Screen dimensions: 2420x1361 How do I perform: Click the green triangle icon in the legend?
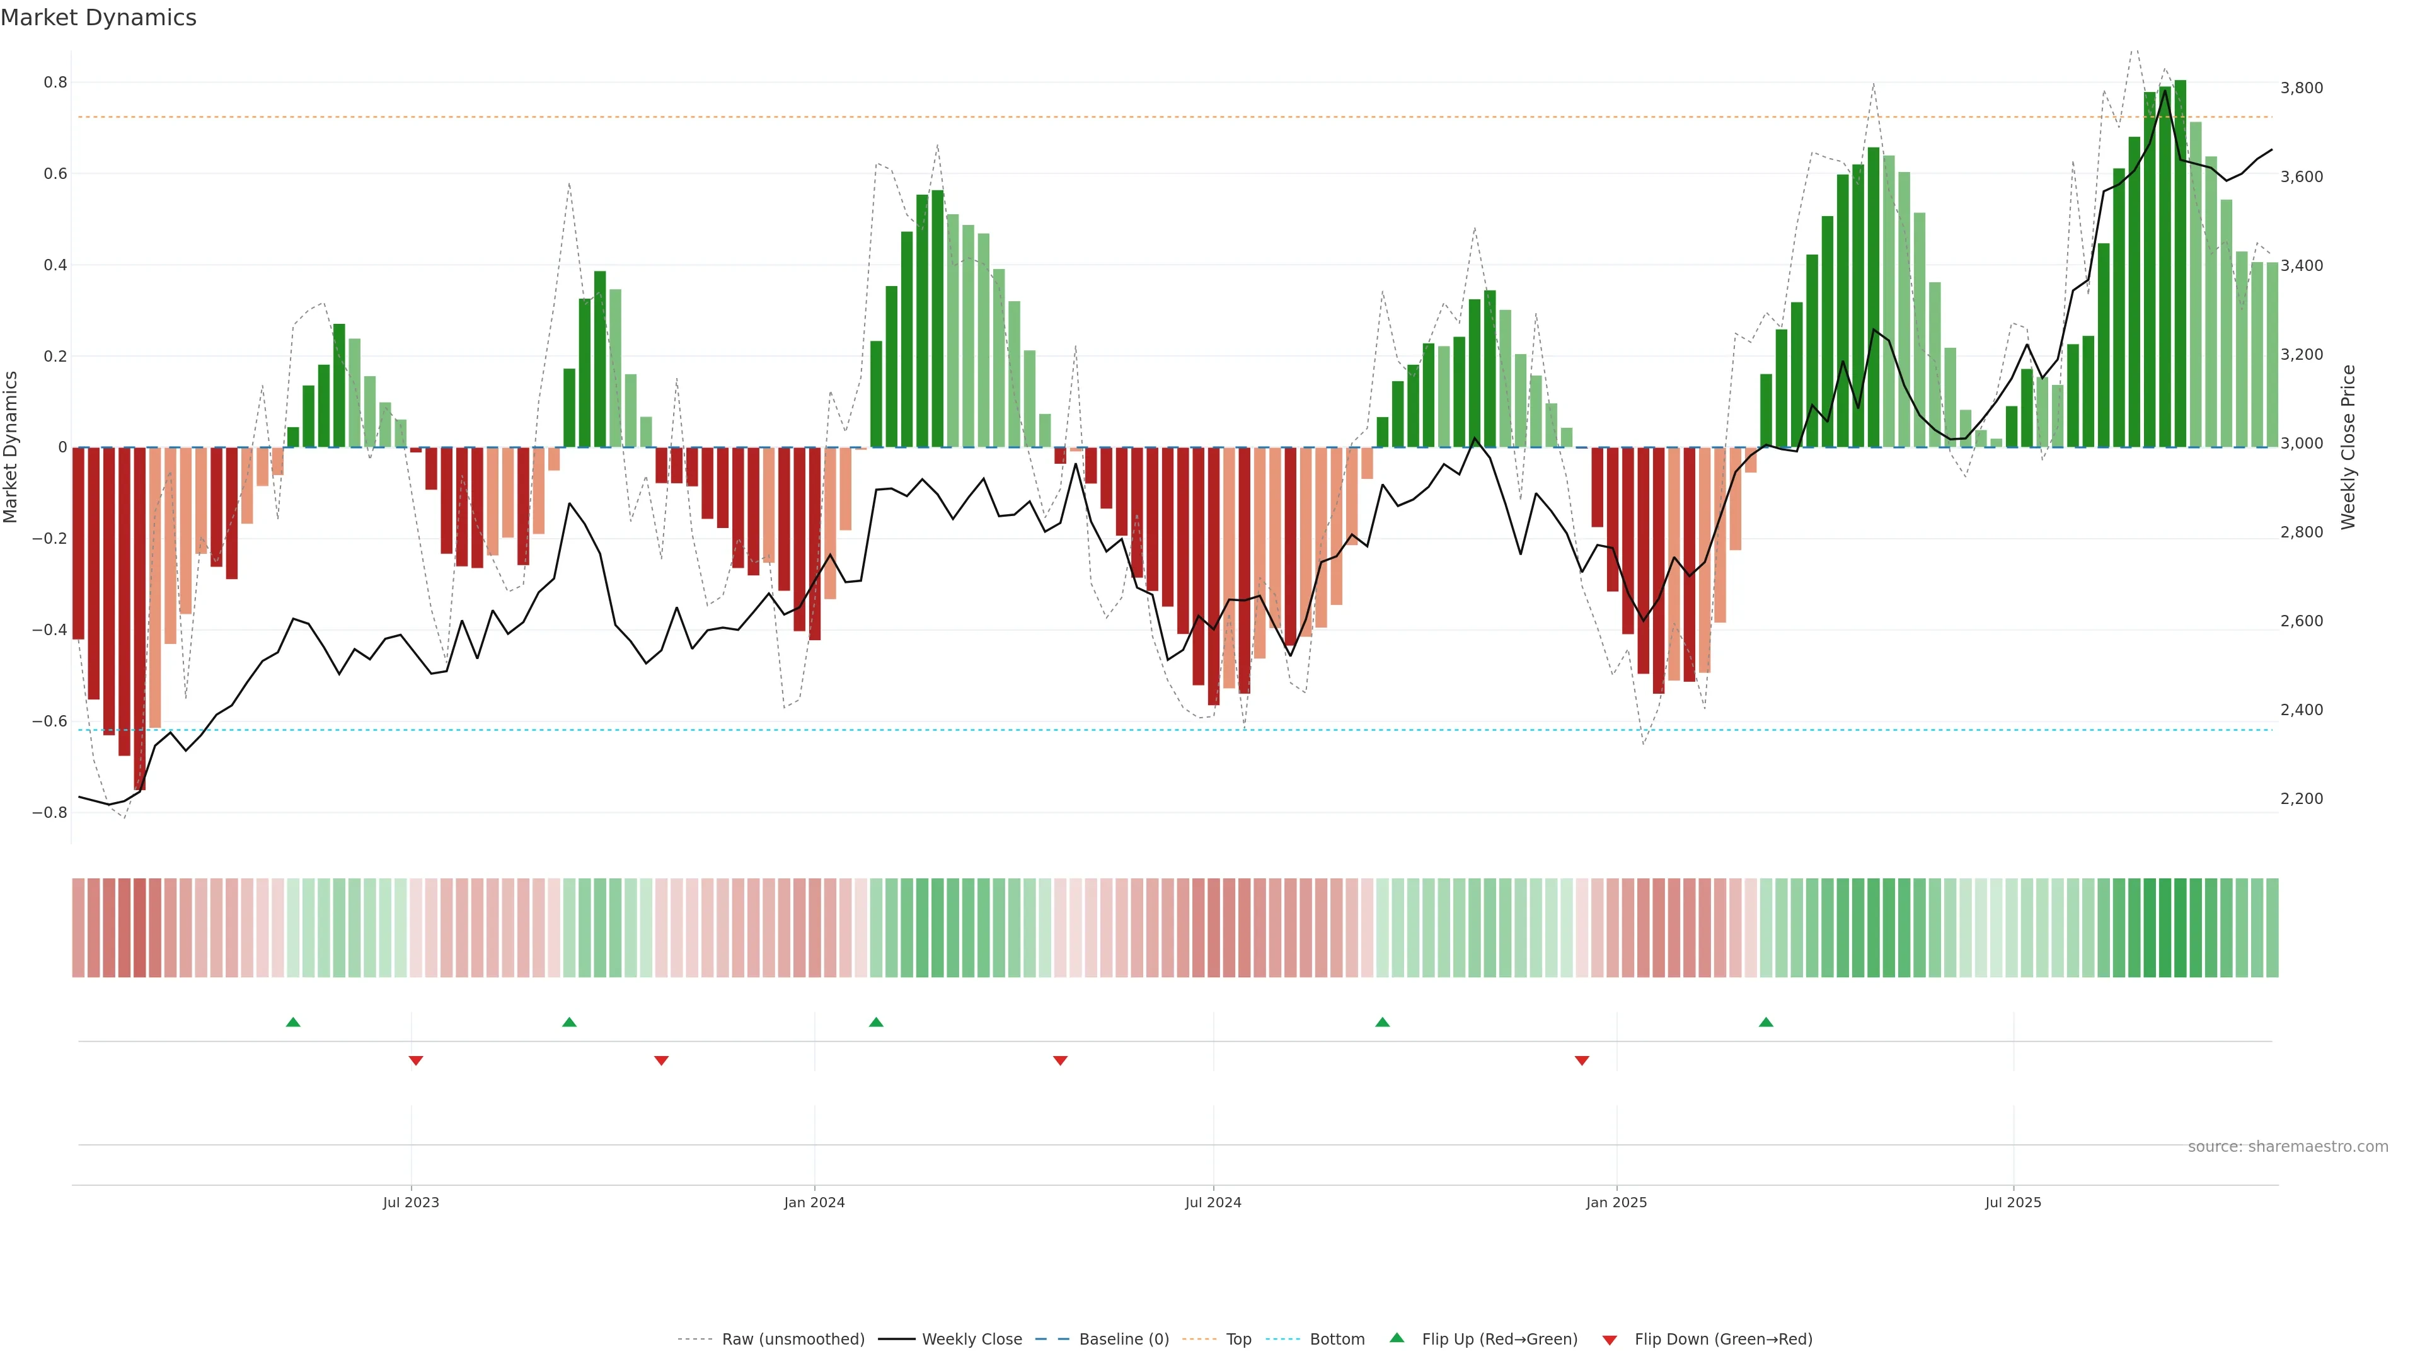pyautogui.click(x=1397, y=1338)
